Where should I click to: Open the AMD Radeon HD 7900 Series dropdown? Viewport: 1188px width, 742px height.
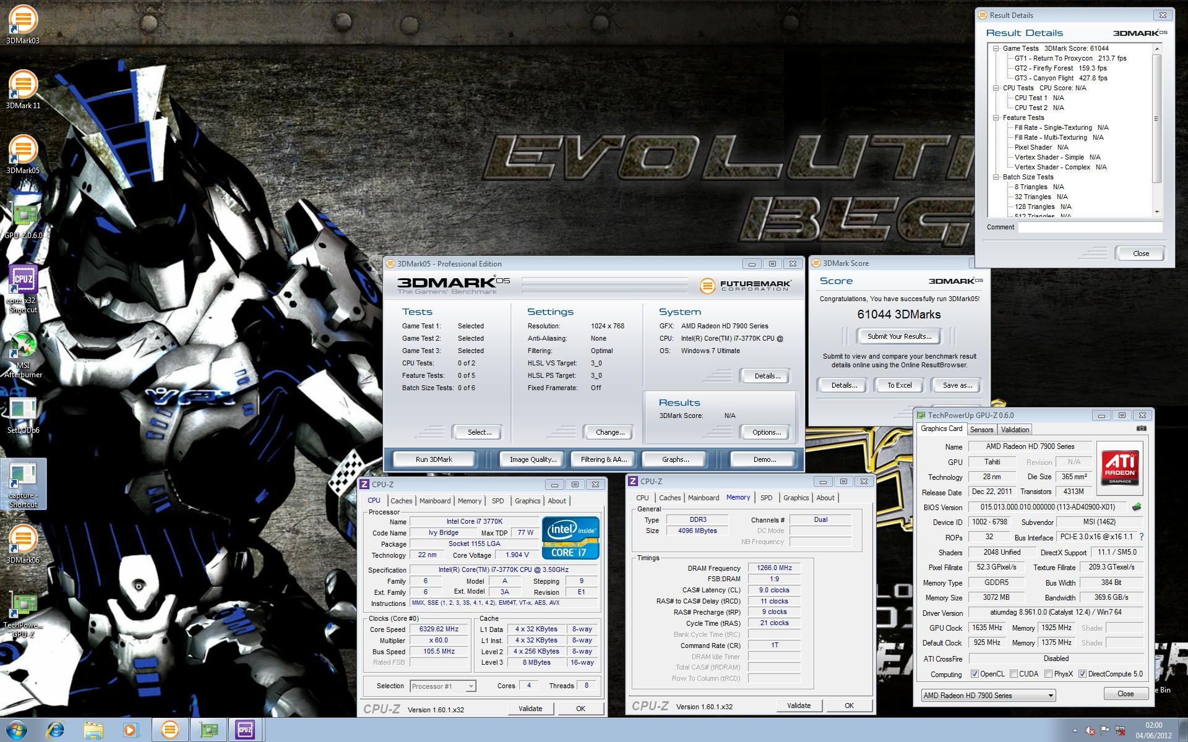pos(988,696)
